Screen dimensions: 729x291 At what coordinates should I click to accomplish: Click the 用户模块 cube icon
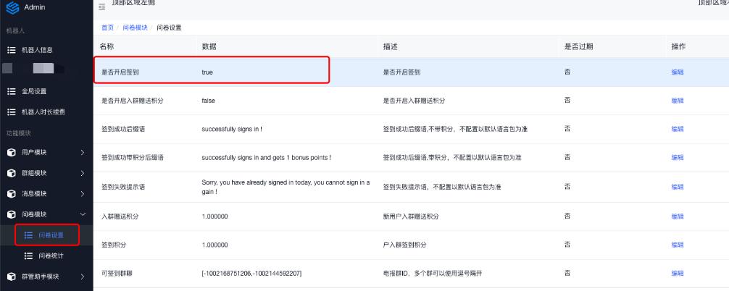11,153
